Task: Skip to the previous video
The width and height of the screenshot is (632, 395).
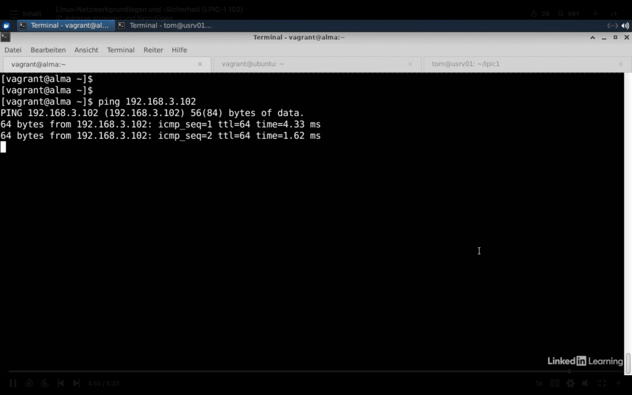Action: [60, 383]
